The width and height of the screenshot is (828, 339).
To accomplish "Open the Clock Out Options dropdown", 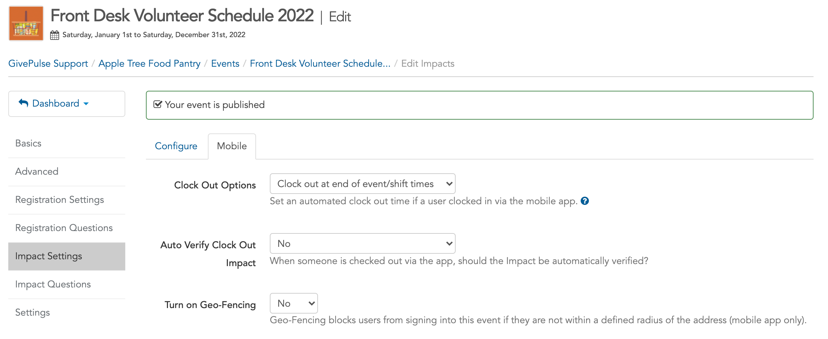I will click(x=362, y=184).
